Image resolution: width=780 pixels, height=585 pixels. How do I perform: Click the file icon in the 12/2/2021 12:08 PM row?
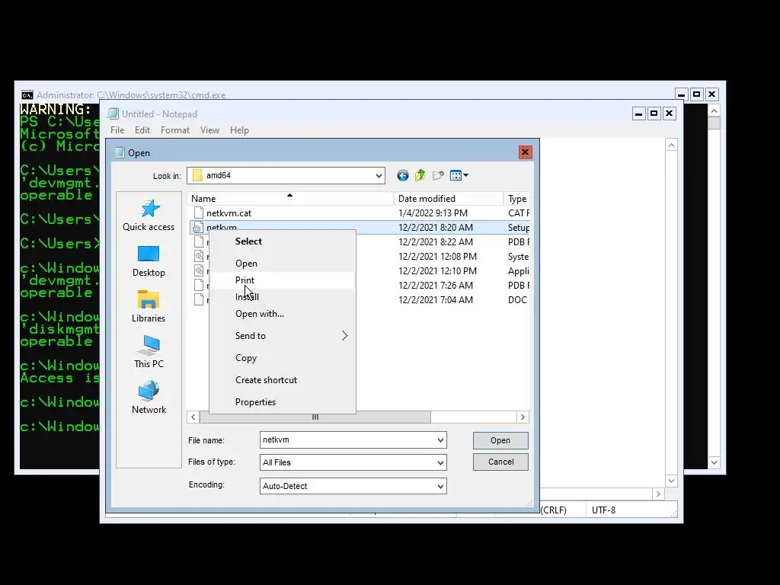[x=199, y=256]
